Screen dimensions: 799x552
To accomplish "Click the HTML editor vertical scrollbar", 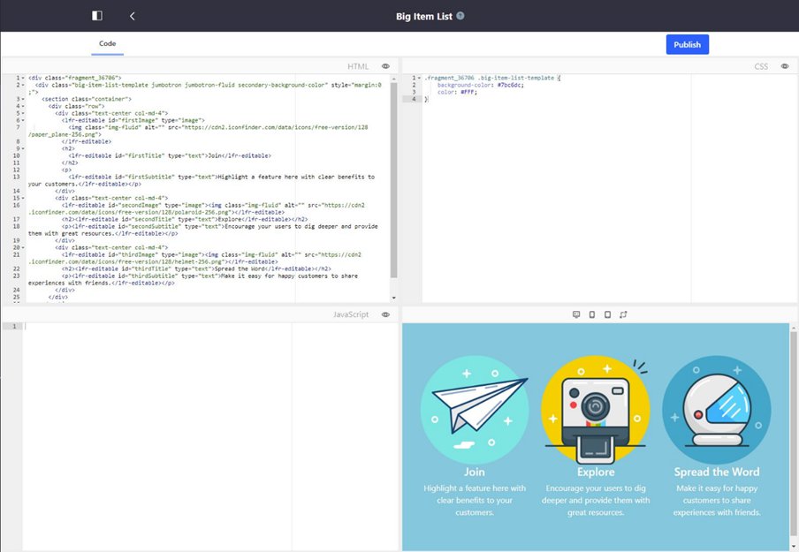I will (x=393, y=177).
